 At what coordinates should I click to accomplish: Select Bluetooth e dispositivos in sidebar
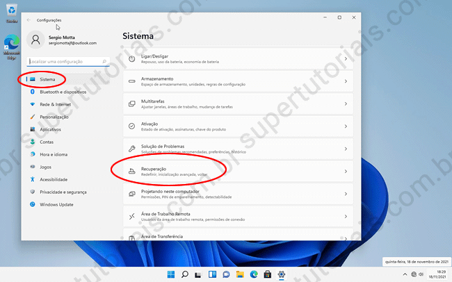pyautogui.click(x=63, y=92)
